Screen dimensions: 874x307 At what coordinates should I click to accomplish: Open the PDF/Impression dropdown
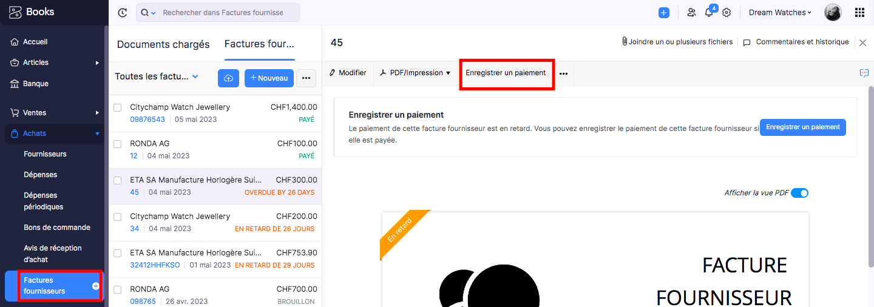tap(416, 73)
